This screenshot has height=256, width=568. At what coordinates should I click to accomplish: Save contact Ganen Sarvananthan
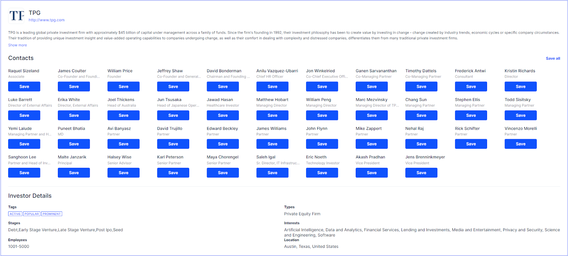[x=372, y=86]
